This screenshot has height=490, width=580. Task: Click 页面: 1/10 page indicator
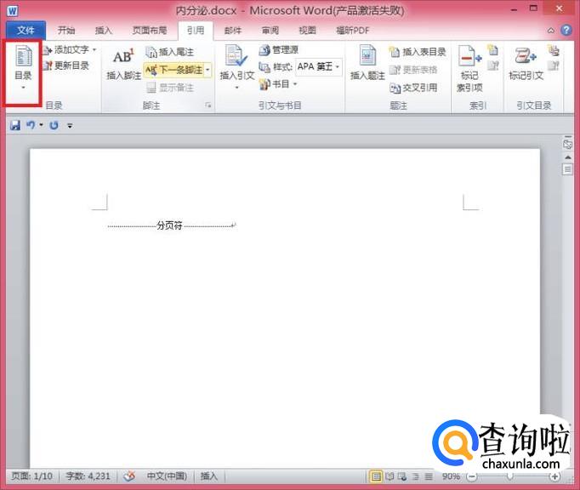point(31,476)
